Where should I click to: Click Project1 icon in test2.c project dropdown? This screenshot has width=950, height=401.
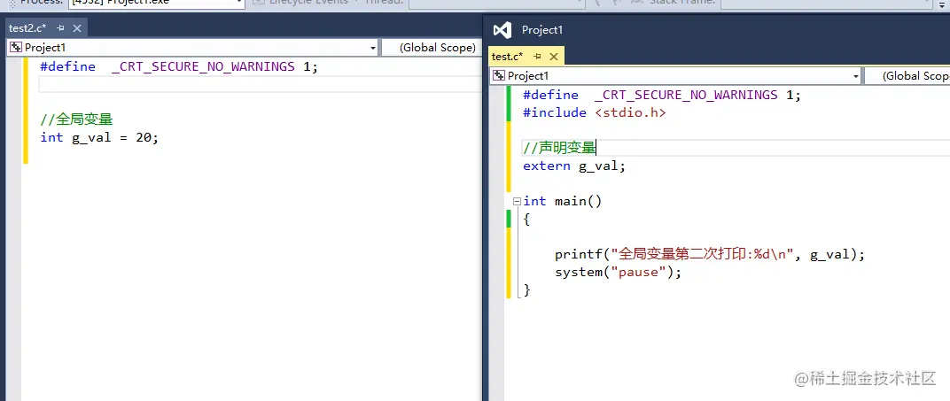pyautogui.click(x=15, y=48)
